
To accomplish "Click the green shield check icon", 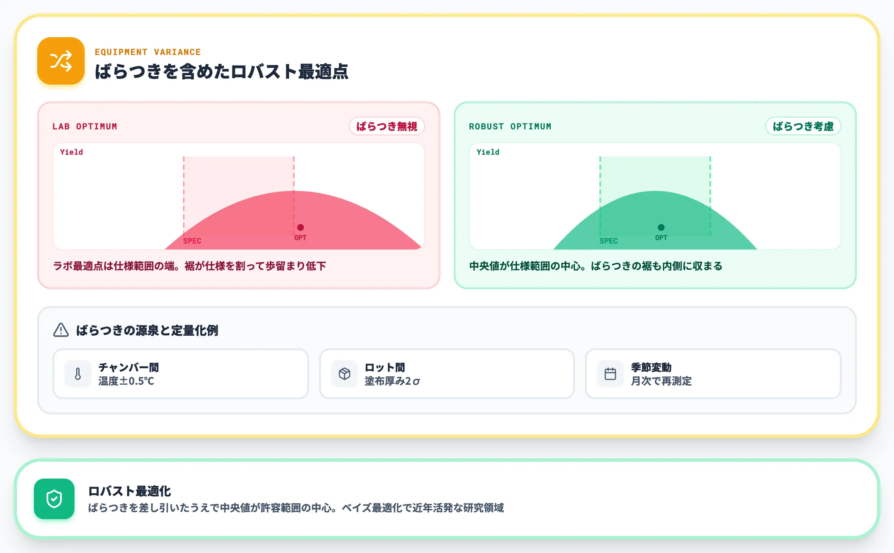I will [x=54, y=499].
